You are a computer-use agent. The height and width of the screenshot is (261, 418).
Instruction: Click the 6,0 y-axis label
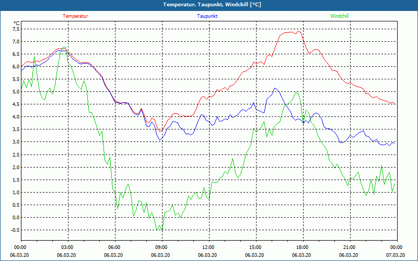(x=16, y=66)
